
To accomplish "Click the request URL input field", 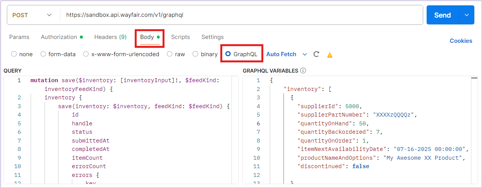I will 241,15.
